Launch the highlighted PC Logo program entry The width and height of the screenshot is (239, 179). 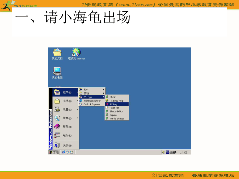(117, 104)
